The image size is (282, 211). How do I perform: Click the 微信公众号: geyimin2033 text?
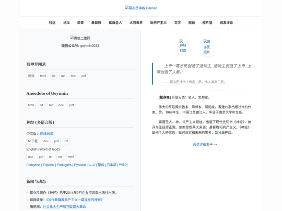tap(80, 46)
